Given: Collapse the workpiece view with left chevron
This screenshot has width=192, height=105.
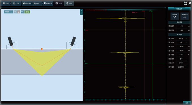Looking at the screenshot, I should [x=81, y=11].
